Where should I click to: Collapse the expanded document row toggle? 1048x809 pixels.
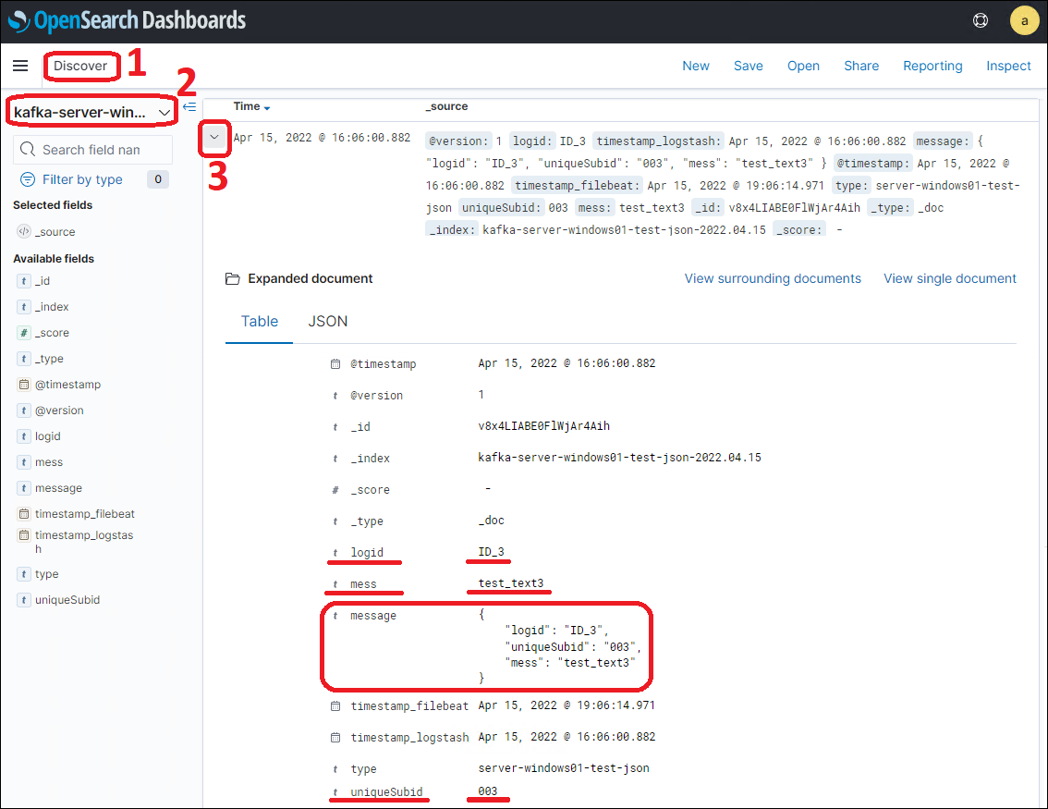[214, 137]
